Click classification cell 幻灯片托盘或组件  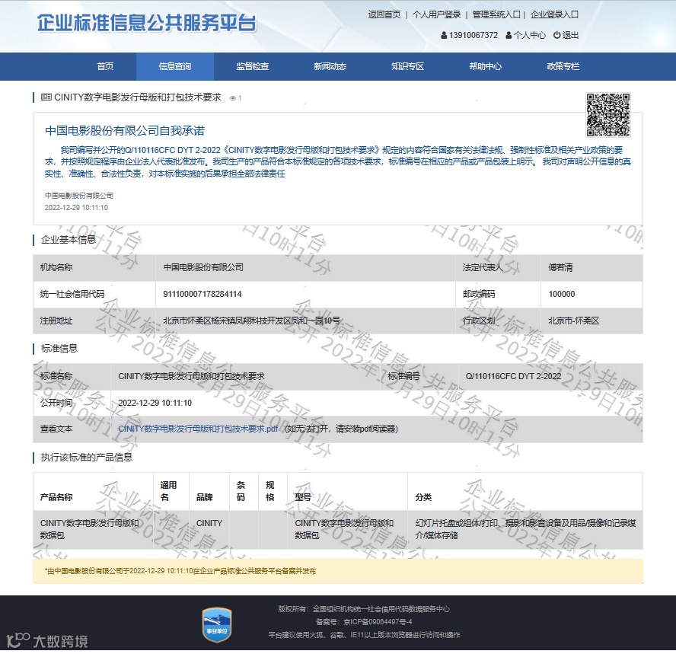525,529
